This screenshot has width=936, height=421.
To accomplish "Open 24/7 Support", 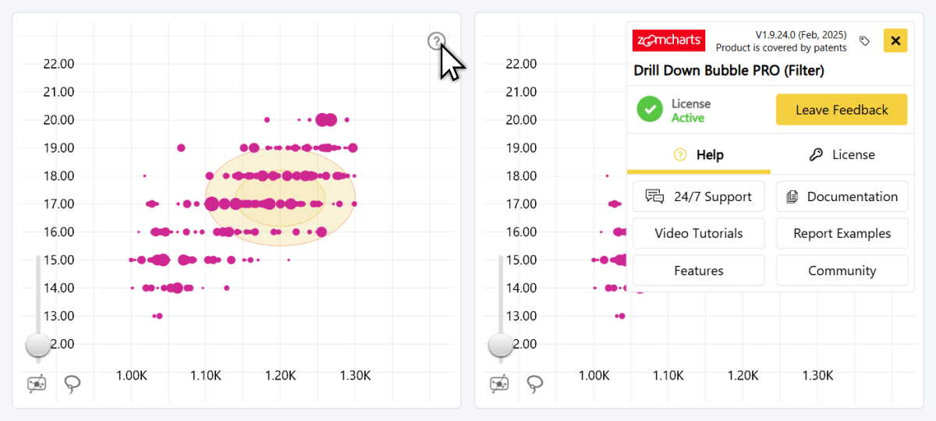I will [699, 196].
